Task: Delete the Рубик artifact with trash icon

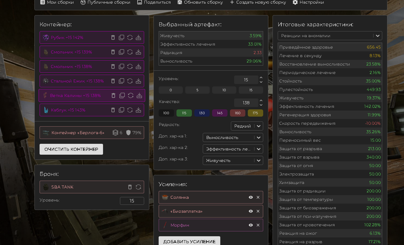Action: tap(113, 37)
